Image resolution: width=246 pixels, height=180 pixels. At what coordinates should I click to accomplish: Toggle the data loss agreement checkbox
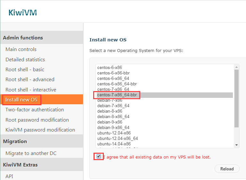pos(99,157)
